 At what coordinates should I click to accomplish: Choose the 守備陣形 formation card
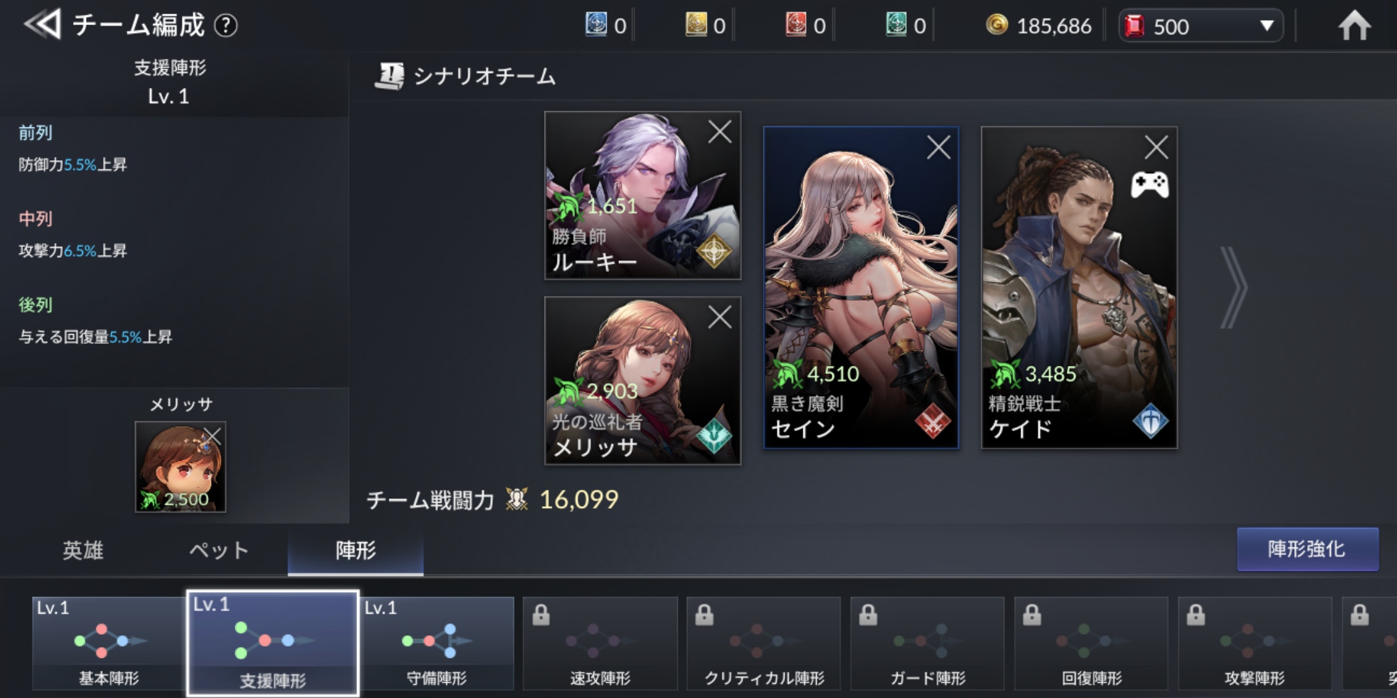point(437,643)
